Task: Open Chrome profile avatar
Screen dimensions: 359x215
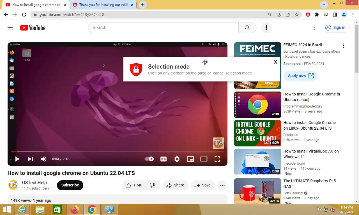Action: 344,15
